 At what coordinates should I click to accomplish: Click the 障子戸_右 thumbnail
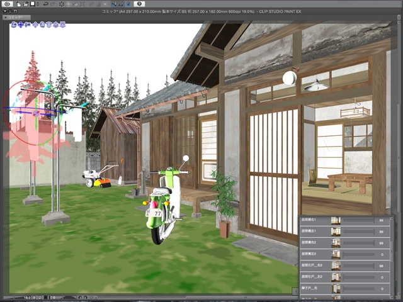pos(336,288)
